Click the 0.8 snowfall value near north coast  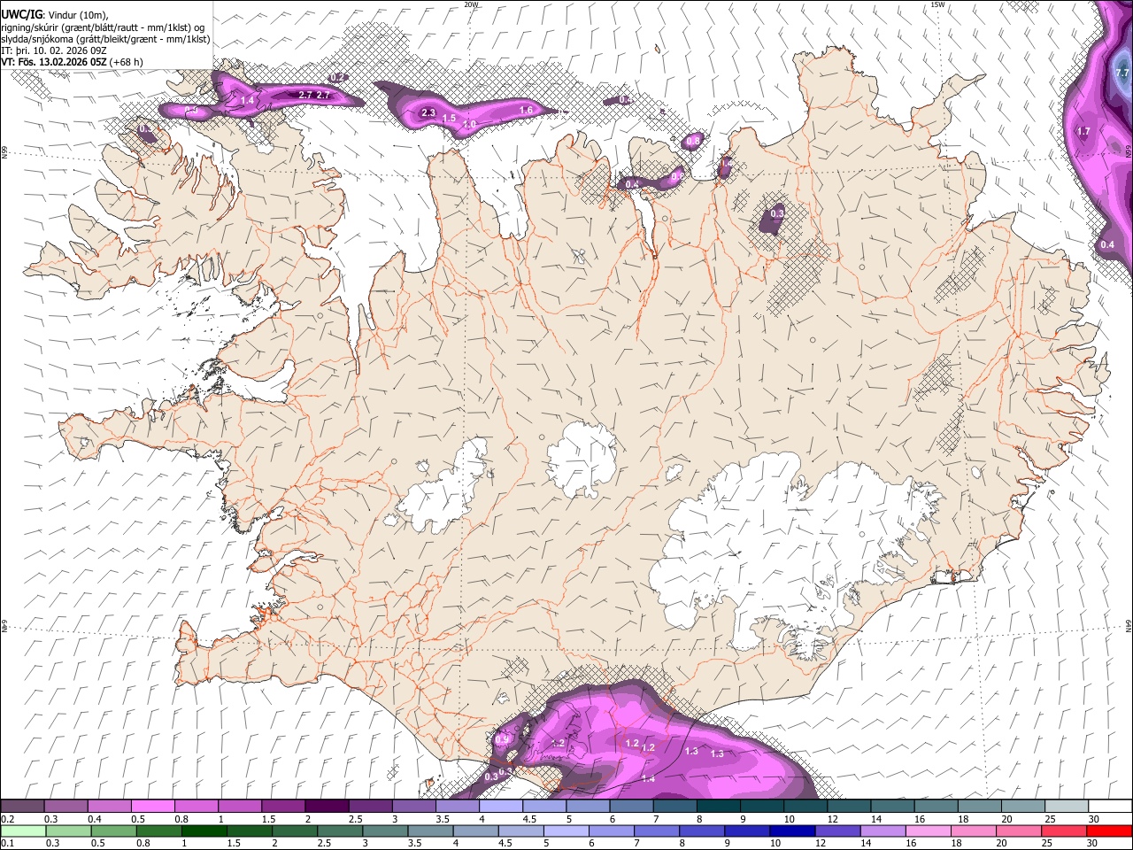coord(694,141)
